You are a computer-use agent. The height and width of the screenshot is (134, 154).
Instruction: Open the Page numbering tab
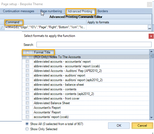tap(51, 11)
